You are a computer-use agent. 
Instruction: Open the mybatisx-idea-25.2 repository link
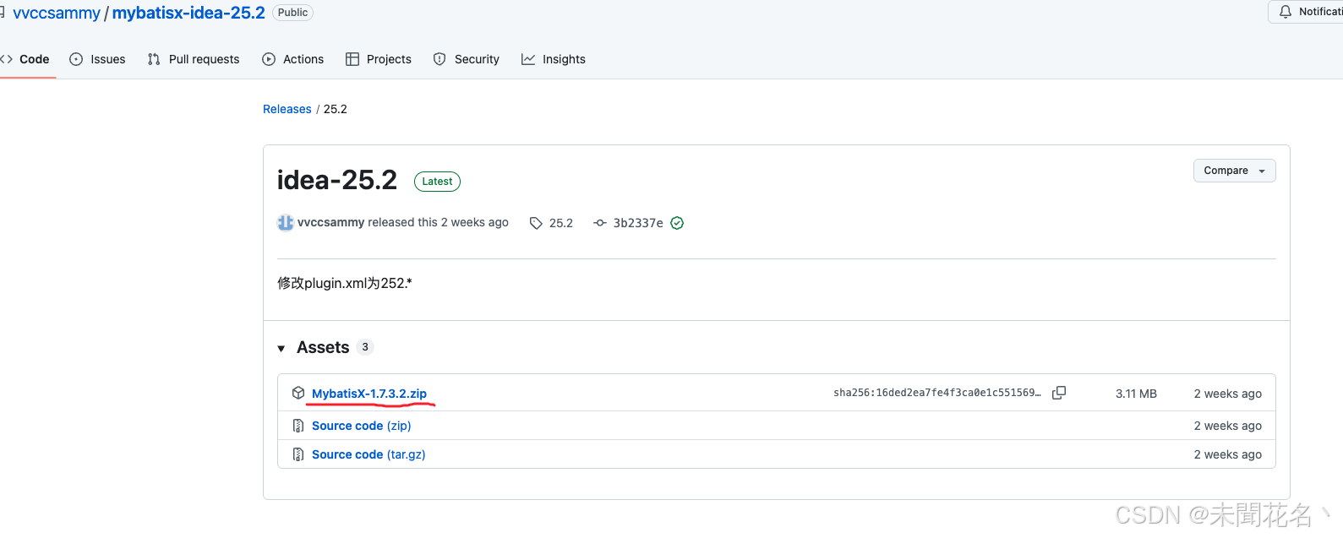[188, 13]
